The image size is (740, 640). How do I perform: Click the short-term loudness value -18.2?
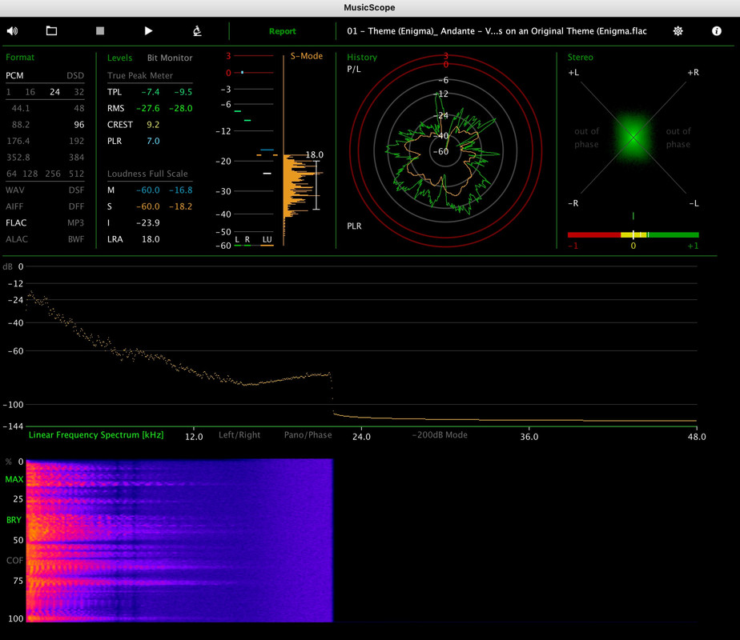click(181, 206)
